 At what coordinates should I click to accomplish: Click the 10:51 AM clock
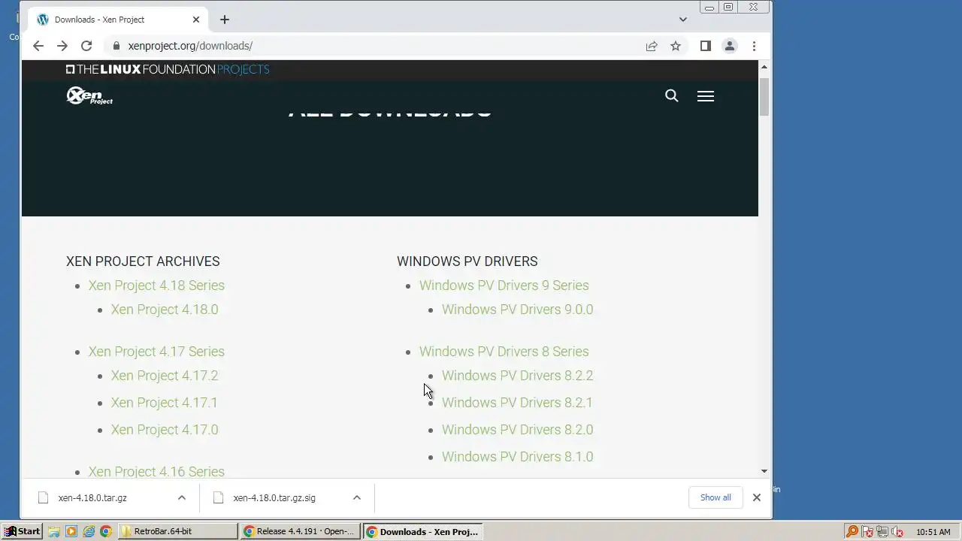tap(933, 532)
